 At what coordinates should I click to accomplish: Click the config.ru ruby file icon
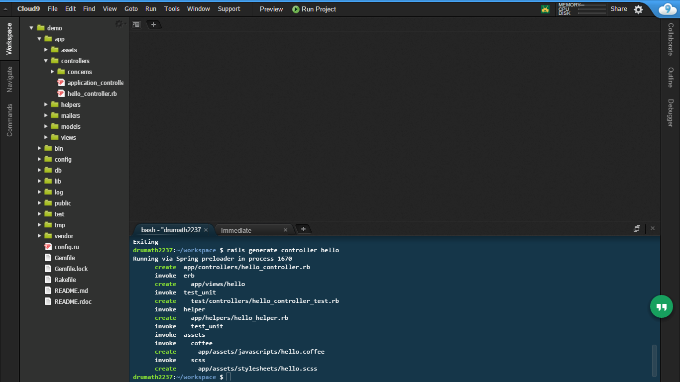tap(48, 247)
